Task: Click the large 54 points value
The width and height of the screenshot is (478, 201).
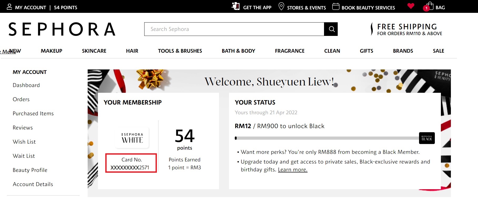Action: [x=185, y=136]
